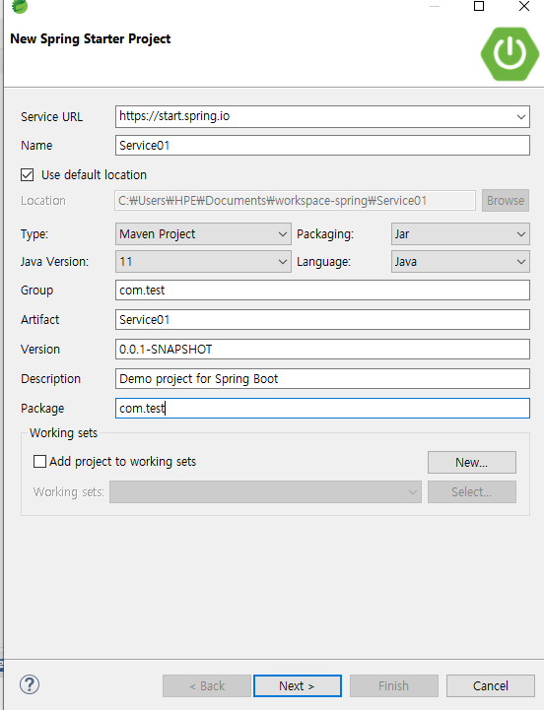Click the < Back button
Image resolution: width=544 pixels, height=710 pixels.
pos(207,686)
